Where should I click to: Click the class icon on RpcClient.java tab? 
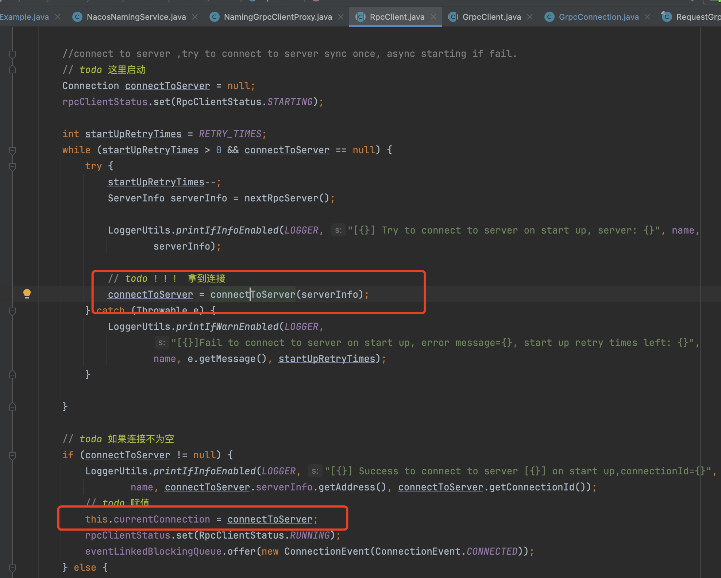(360, 17)
